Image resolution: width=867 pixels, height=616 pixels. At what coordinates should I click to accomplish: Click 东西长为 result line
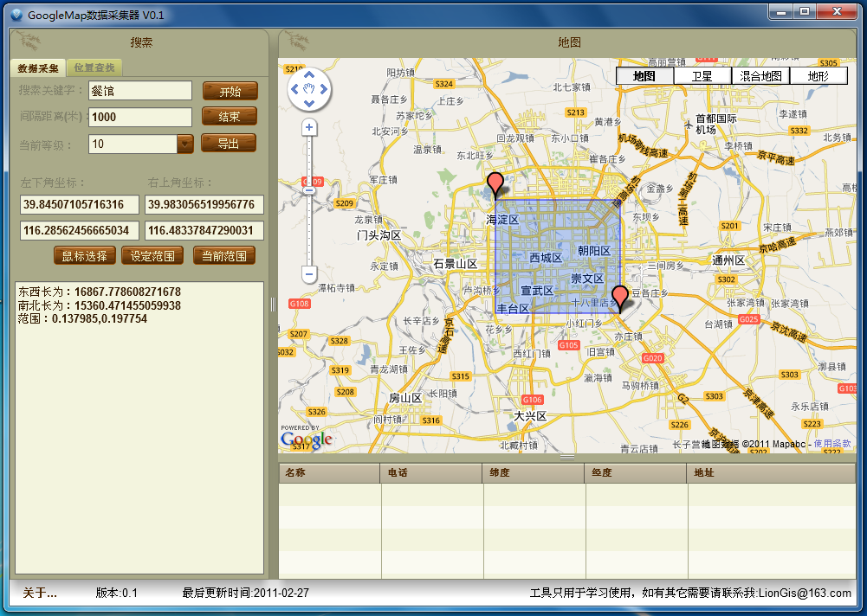click(100, 292)
